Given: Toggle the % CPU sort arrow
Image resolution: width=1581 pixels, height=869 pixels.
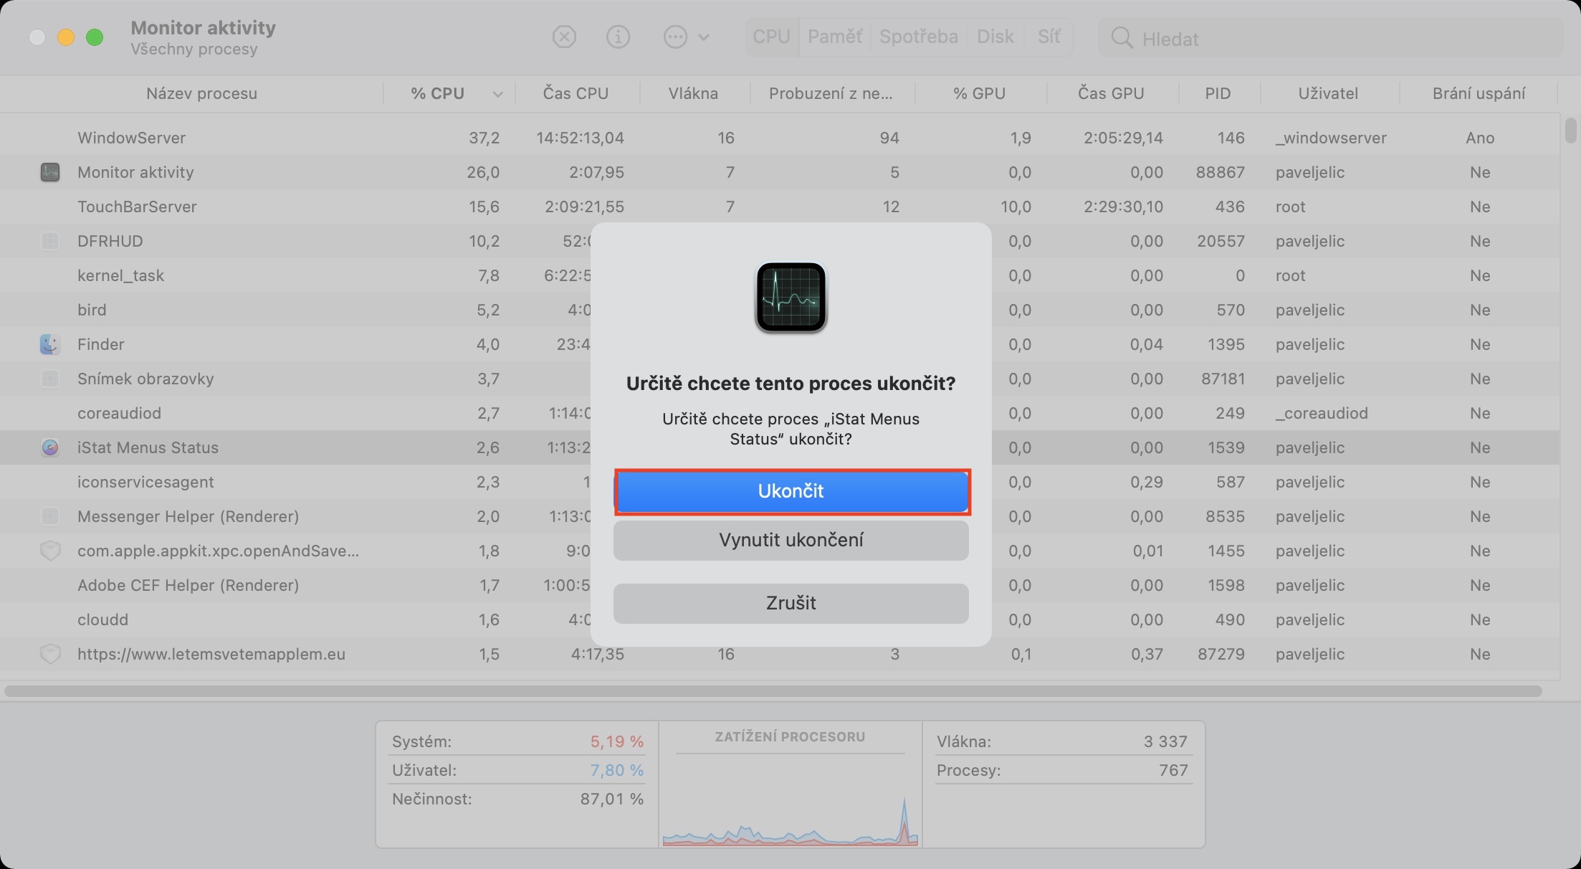Looking at the screenshot, I should pos(497,94).
